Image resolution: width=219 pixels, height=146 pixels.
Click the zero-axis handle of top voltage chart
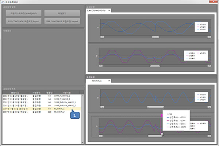pos(97,27)
